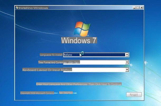The image size is (161, 106).
Task: Click the 'Keyboard Layout Or Input Method' label
Action: (47, 70)
